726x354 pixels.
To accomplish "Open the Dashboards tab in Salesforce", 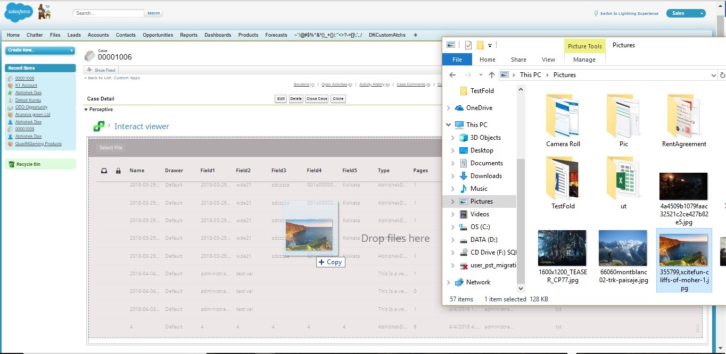I will [218, 35].
